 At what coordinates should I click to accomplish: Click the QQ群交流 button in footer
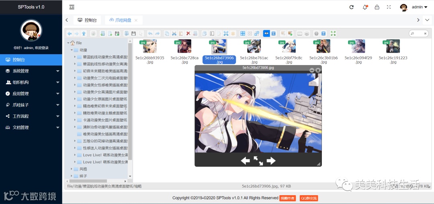point(309,198)
